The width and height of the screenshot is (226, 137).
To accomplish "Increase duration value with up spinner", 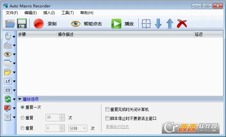I will click(x=62, y=126).
